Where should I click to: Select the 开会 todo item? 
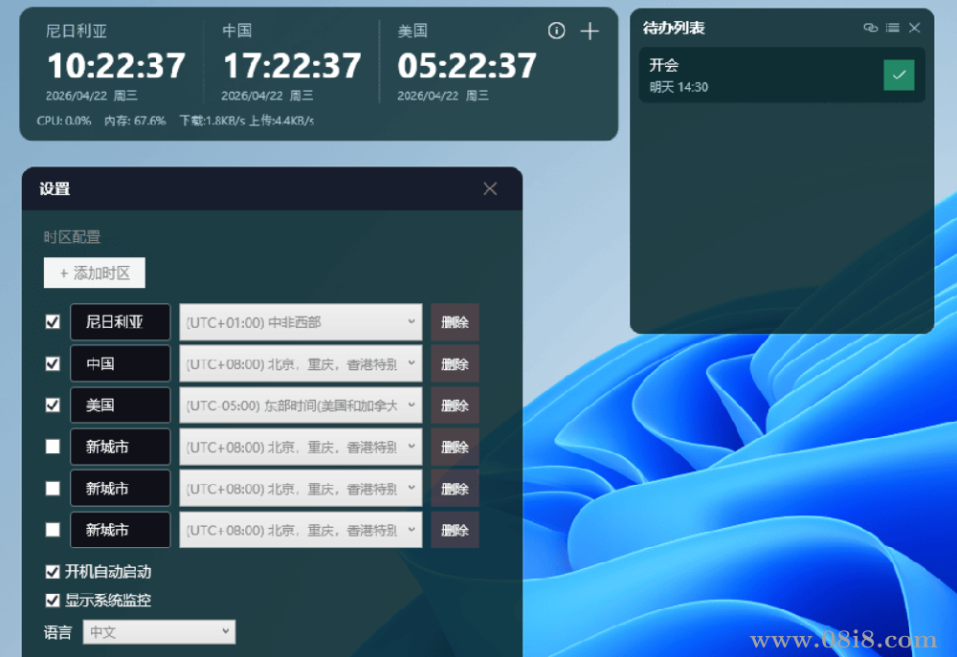pos(746,75)
